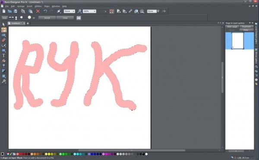Image resolution: width=259 pixels, height=160 pixels.
Task: Open the Utilities menu
Action: point(38,6)
